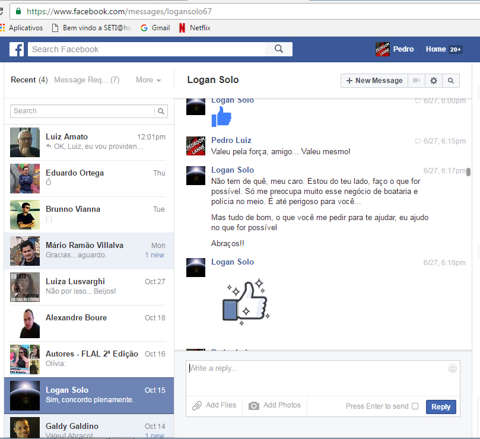Image resolution: width=480 pixels, height=439 pixels.
Task: Click the '1 new' indicator for Mário Ramão Villalva
Action: click(x=155, y=255)
